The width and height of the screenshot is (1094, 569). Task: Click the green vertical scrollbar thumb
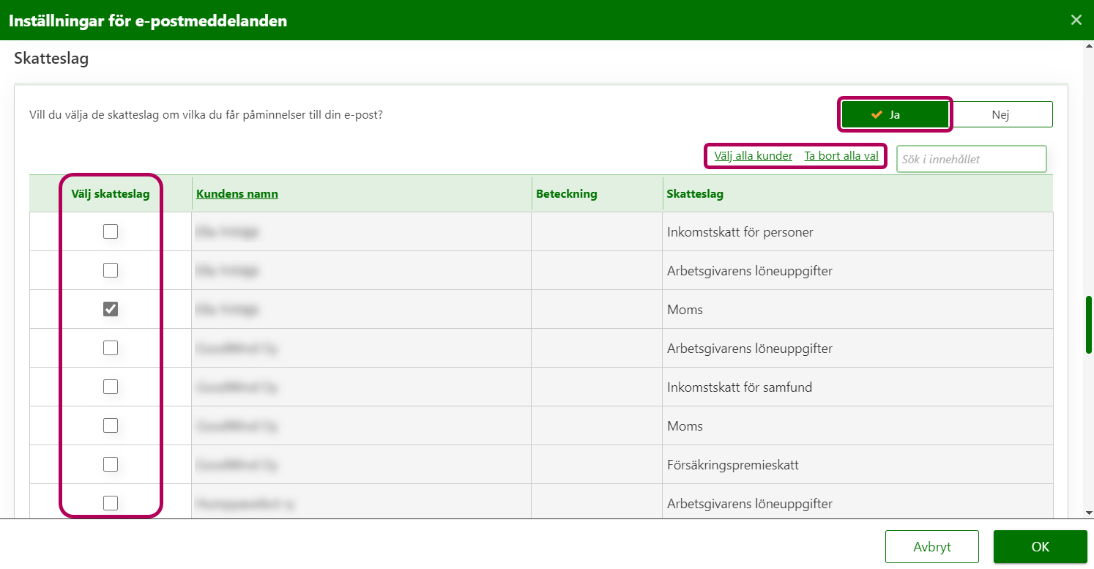(1088, 324)
